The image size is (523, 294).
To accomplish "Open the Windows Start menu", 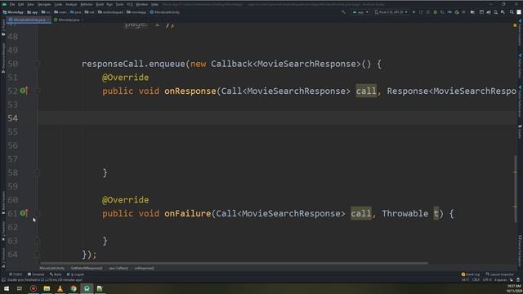I will point(7,288).
